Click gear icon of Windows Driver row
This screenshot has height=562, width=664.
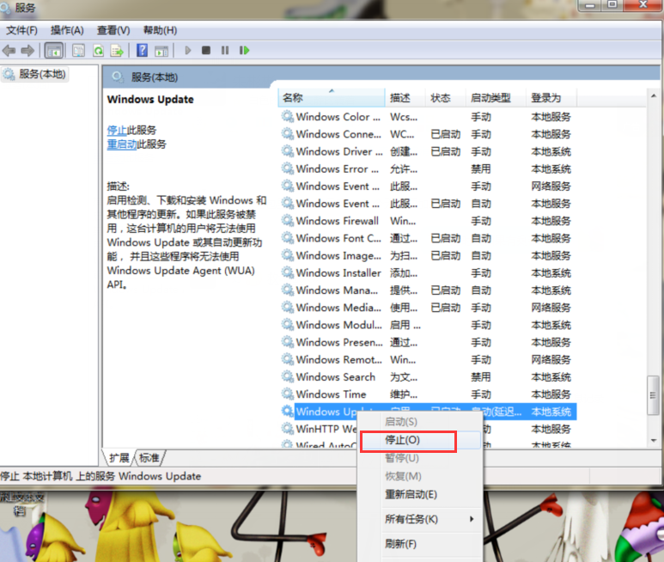[x=288, y=151]
